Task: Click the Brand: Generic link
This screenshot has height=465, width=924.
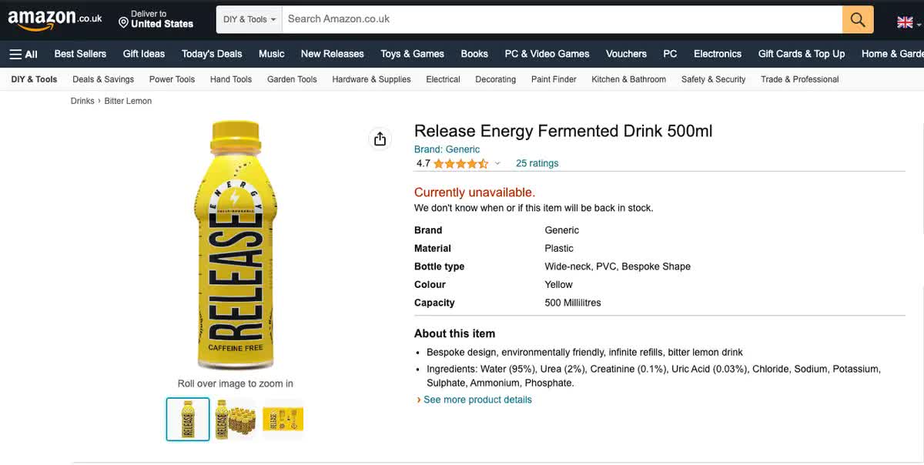Action: (447, 149)
